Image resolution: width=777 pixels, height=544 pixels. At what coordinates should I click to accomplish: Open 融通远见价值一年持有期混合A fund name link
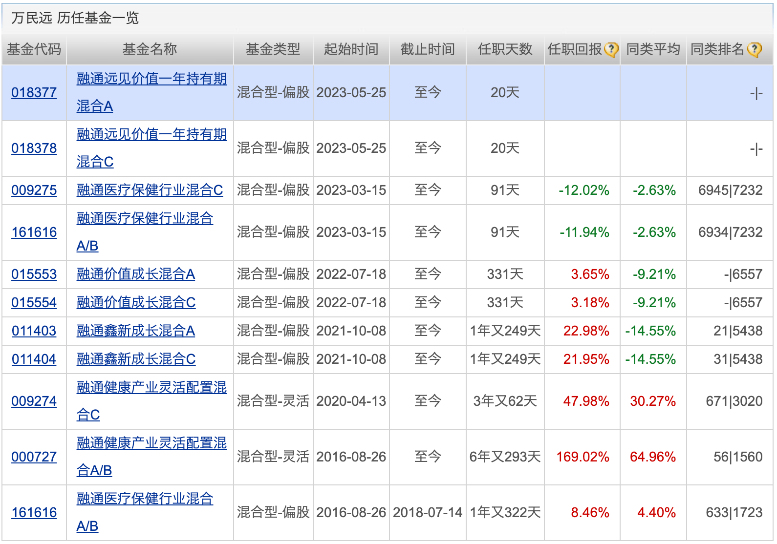coord(151,92)
